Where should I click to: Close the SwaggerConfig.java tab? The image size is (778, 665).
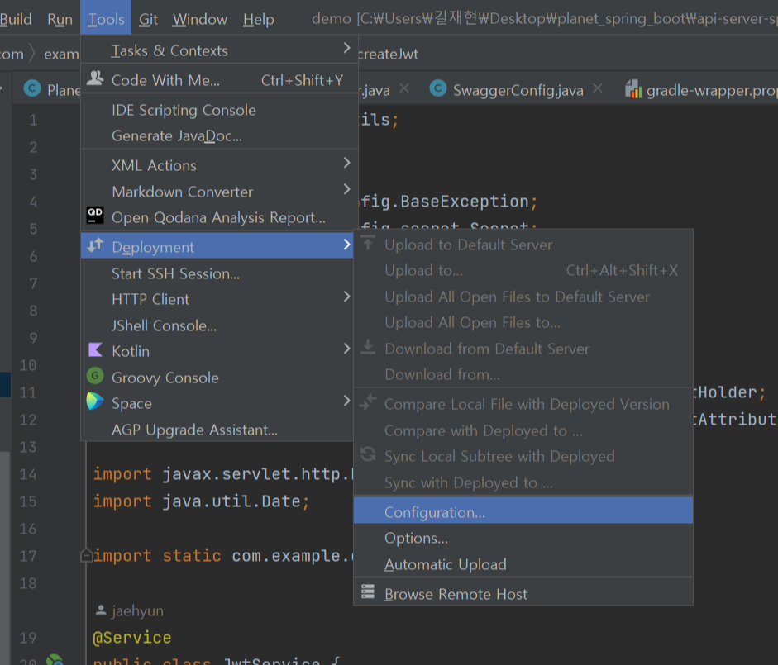598,88
